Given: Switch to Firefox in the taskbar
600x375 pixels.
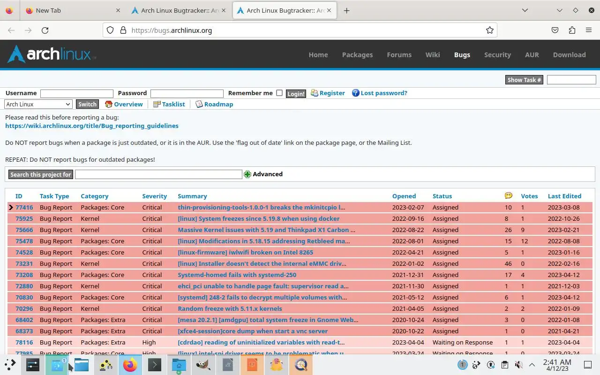Looking at the screenshot, I should click(130, 364).
